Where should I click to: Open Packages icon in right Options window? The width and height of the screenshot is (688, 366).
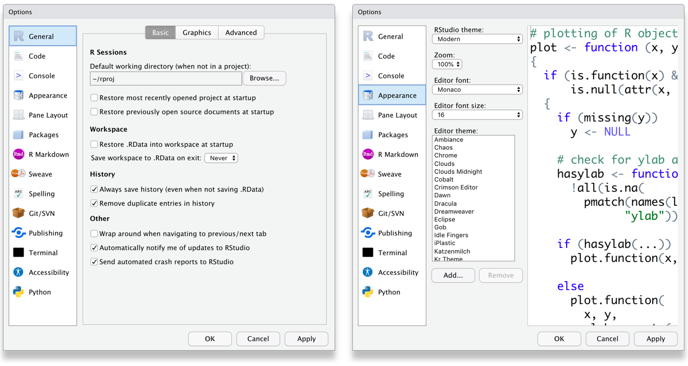click(368, 134)
